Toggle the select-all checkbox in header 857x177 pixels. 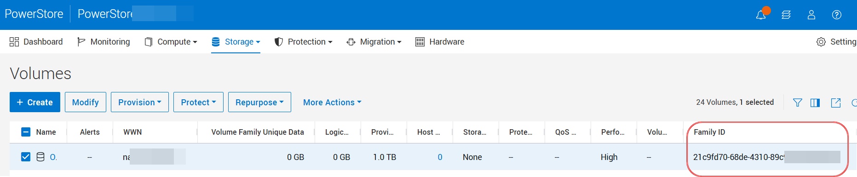(x=26, y=132)
